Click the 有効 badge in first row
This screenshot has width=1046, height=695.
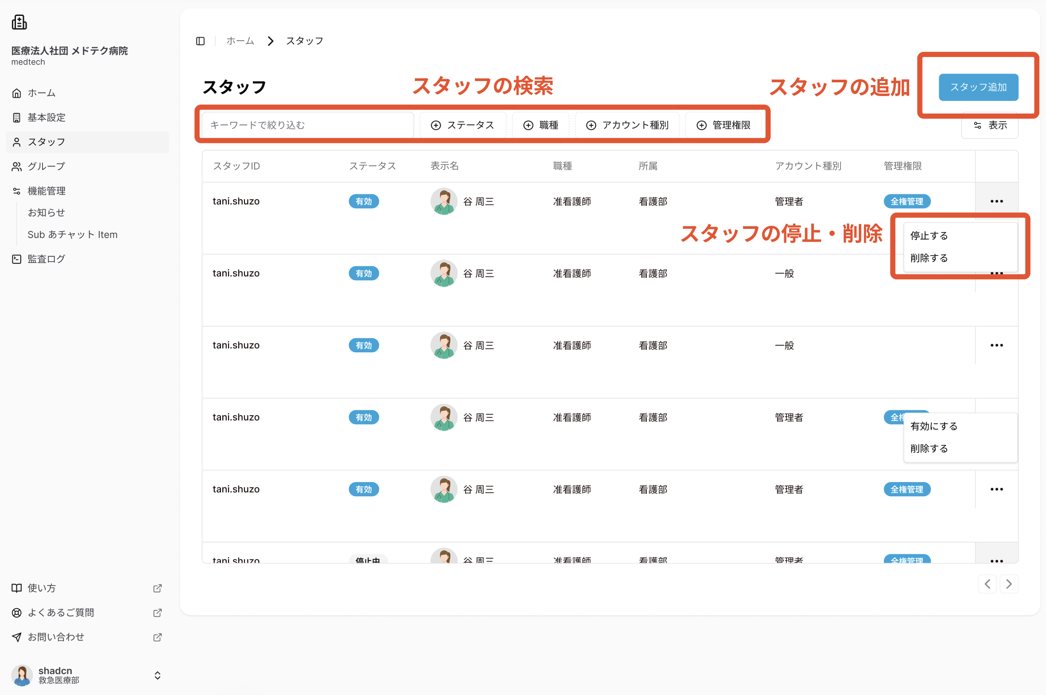click(x=364, y=201)
